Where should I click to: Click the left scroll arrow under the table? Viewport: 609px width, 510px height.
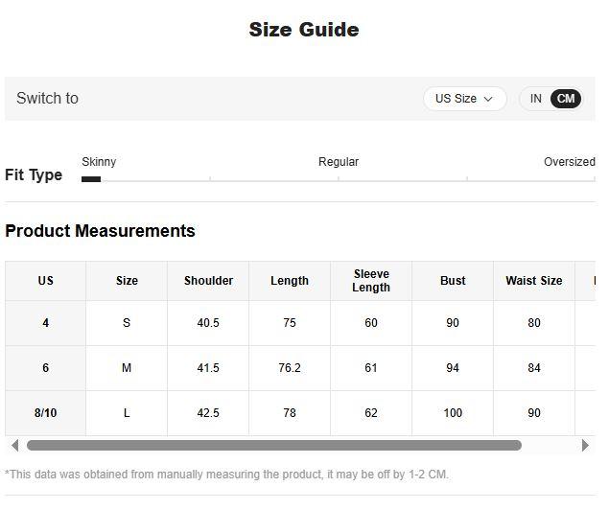tap(14, 445)
